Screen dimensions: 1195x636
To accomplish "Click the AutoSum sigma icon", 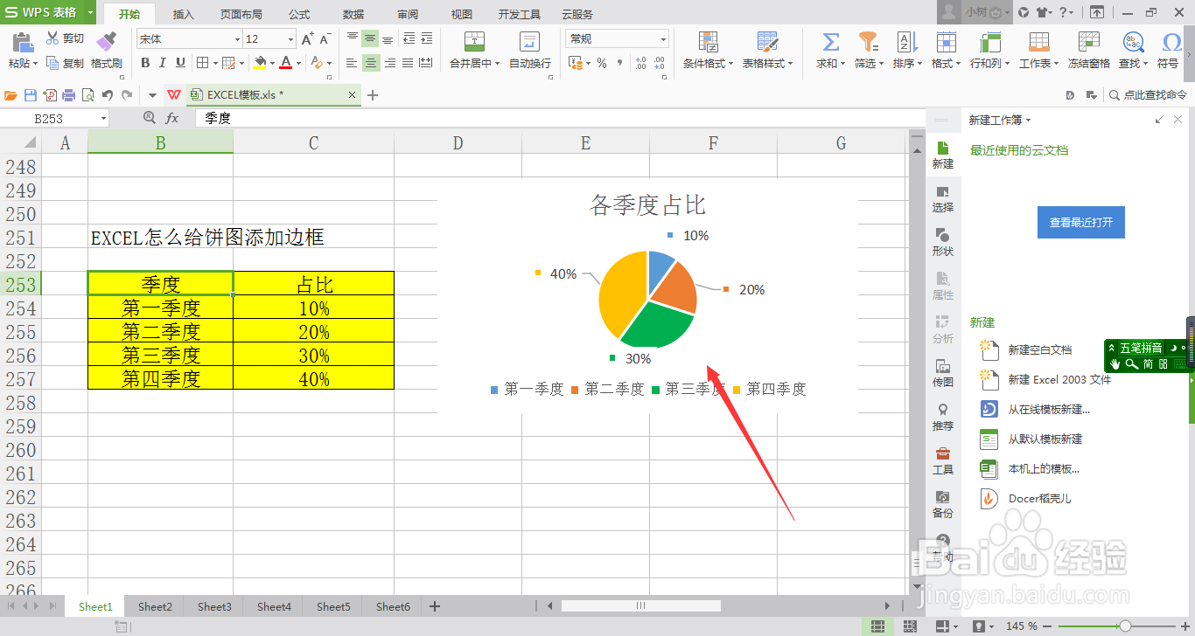I will [831, 42].
